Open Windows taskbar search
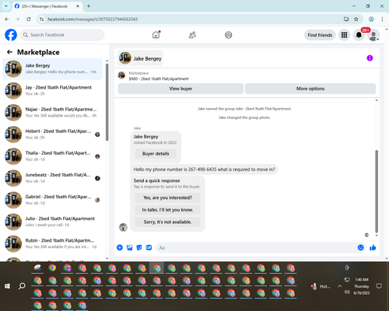The image size is (389, 311). [x=22, y=286]
